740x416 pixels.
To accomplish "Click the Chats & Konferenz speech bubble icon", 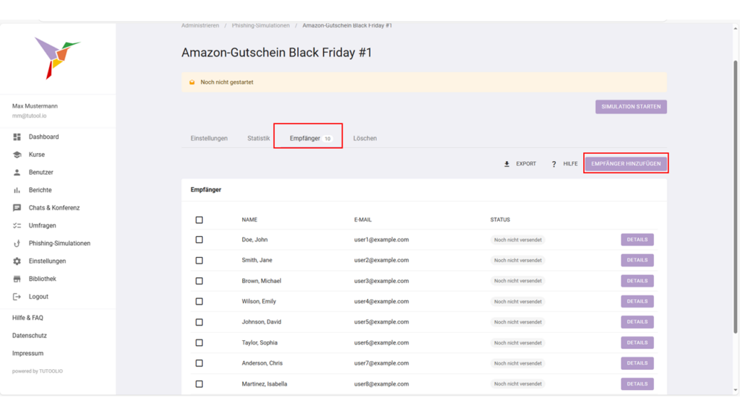I will [x=17, y=207].
